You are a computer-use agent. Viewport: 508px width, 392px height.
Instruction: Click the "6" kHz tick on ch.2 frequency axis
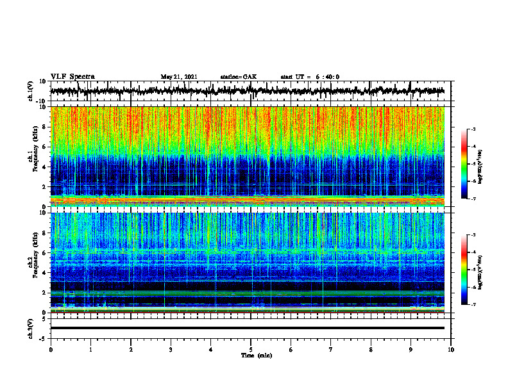pyautogui.click(x=44, y=253)
